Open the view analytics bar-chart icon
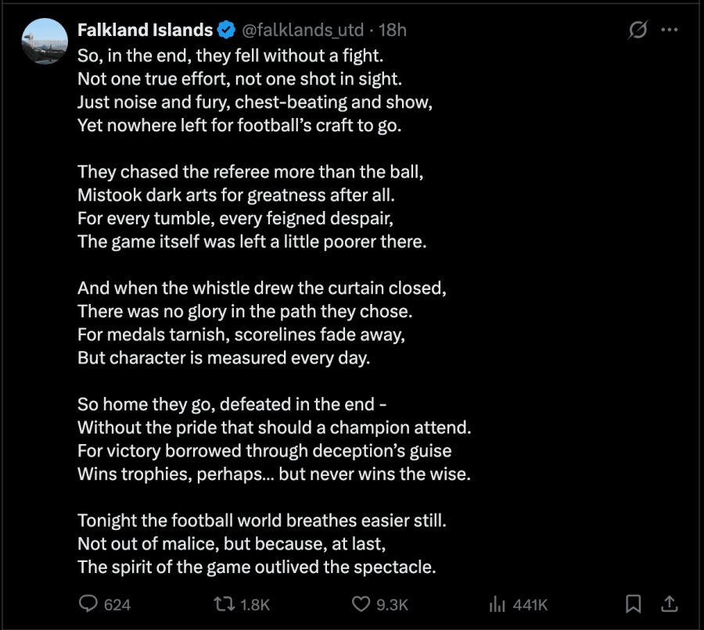This screenshot has height=630, width=704. [497, 604]
